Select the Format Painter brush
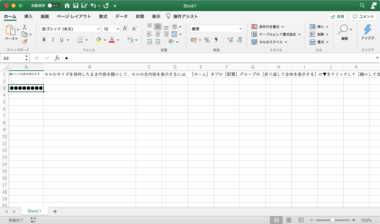 point(25,42)
